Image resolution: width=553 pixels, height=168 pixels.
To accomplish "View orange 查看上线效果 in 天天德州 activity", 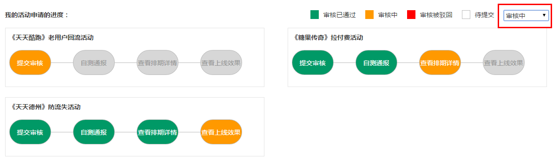I will 221,132.
